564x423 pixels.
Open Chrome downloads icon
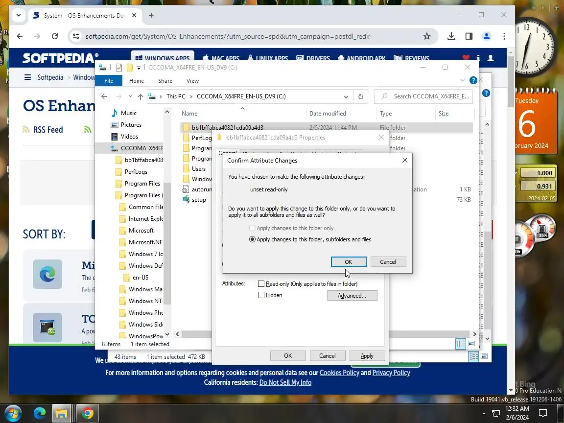point(451,36)
